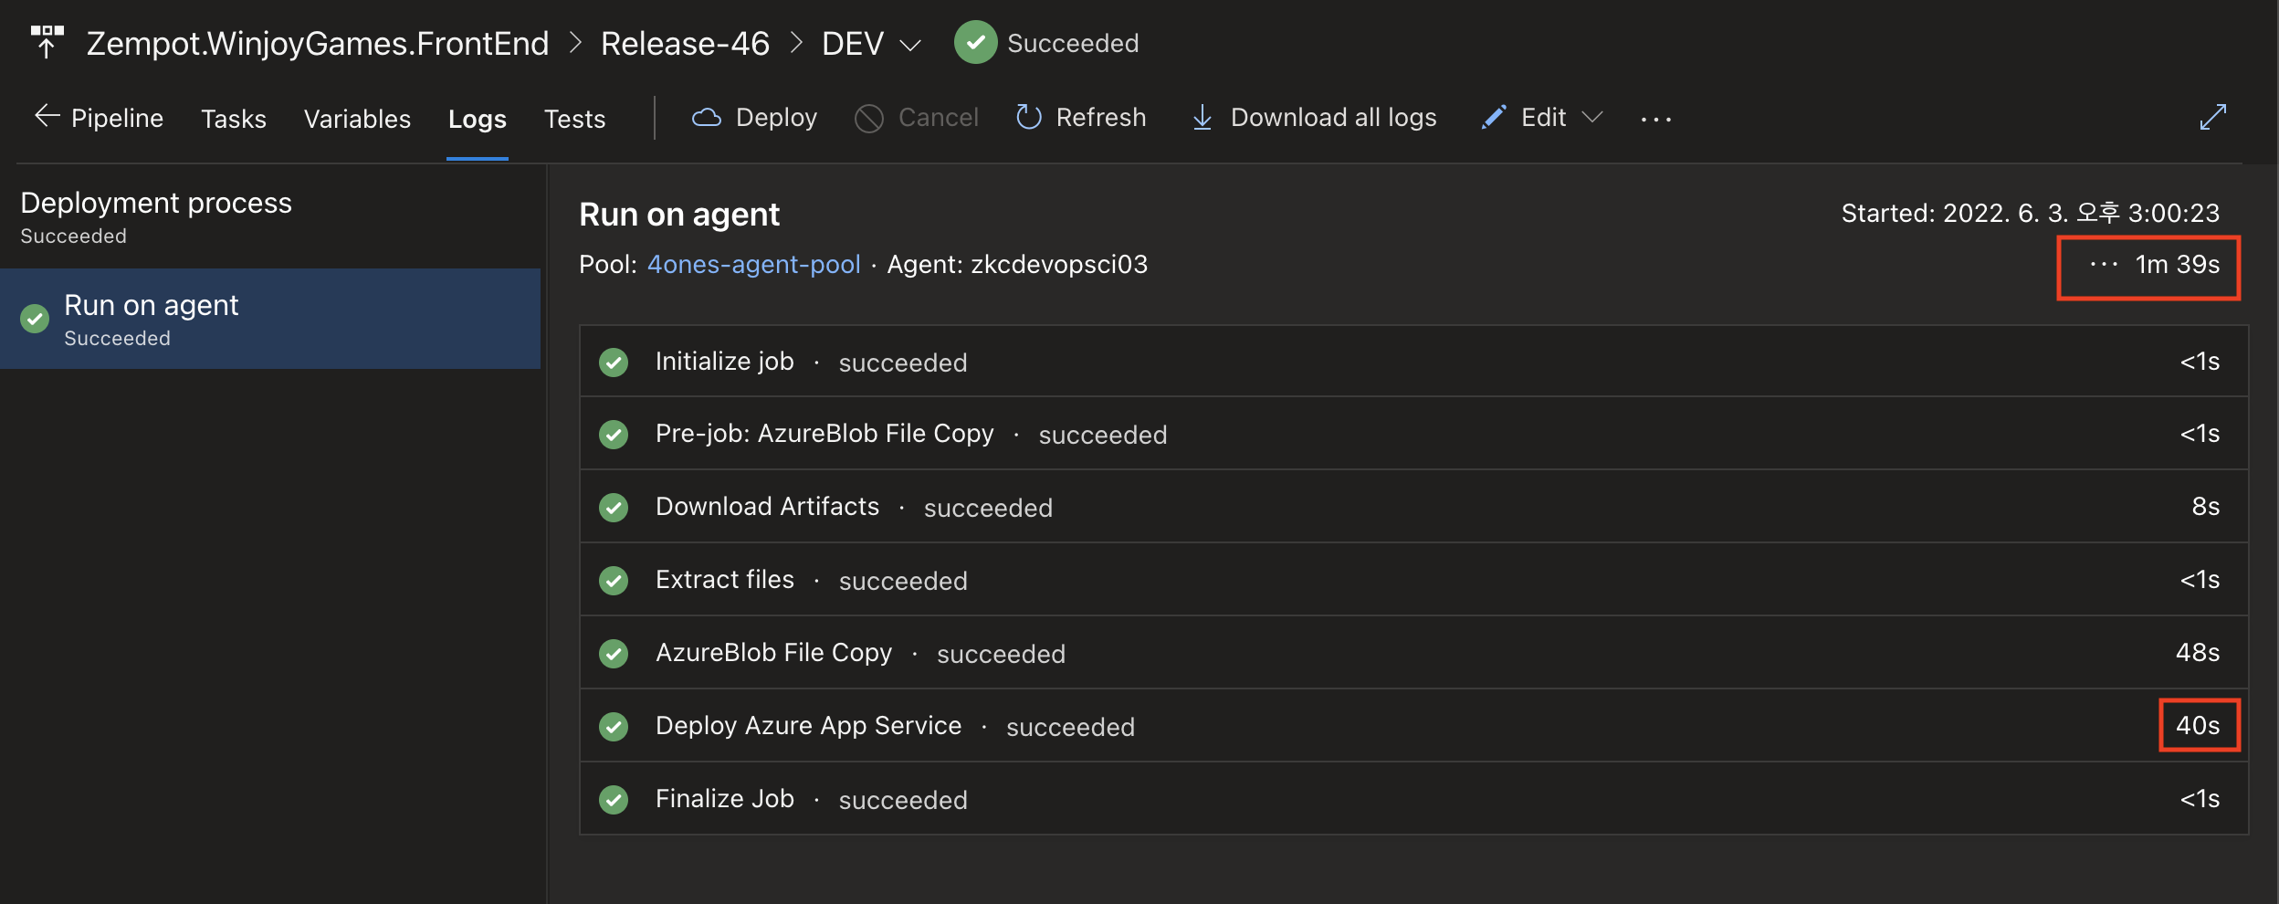
Task: Click the 8s duration of Download Artifacts
Action: [x=2206, y=506]
